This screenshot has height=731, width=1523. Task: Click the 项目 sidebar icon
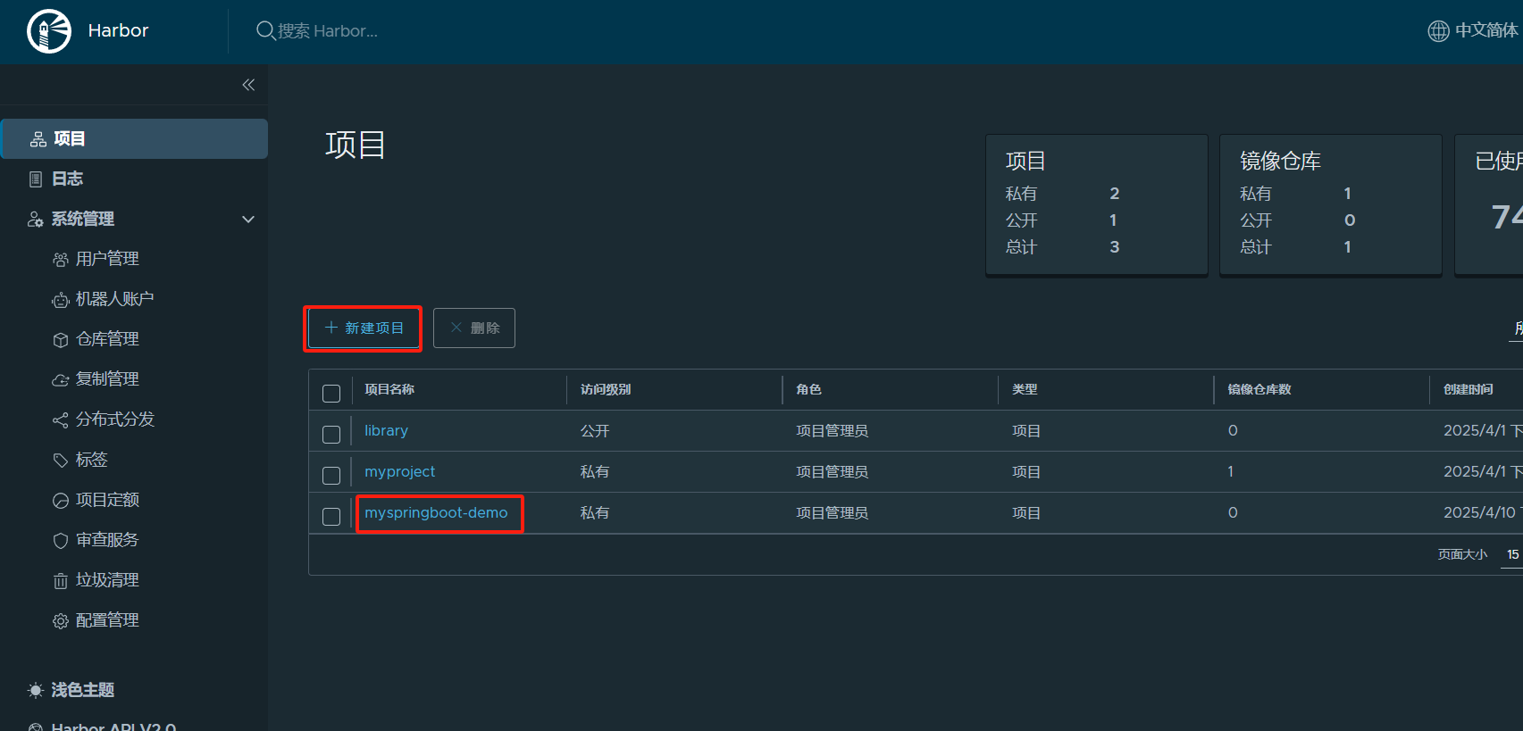tap(38, 139)
